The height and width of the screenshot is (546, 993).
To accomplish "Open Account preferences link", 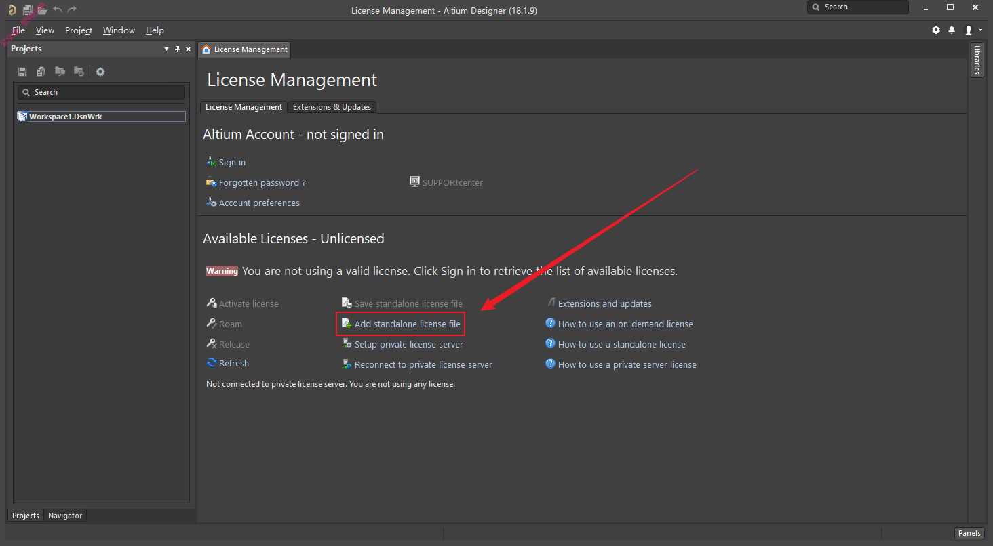I will tap(259, 203).
